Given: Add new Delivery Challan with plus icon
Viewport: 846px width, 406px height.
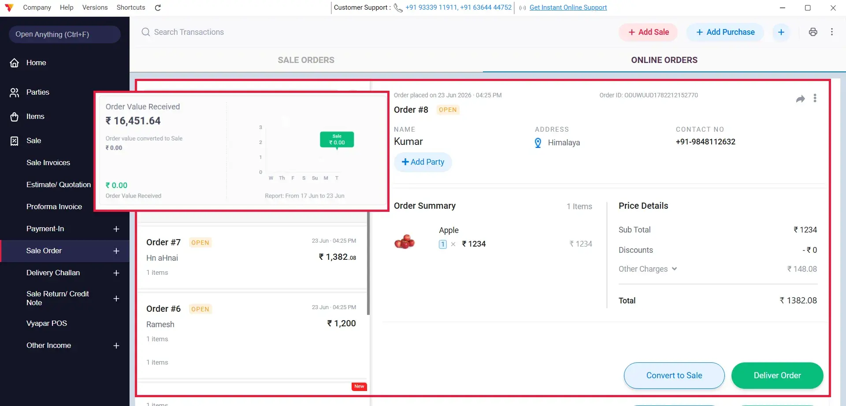Looking at the screenshot, I should [116, 273].
